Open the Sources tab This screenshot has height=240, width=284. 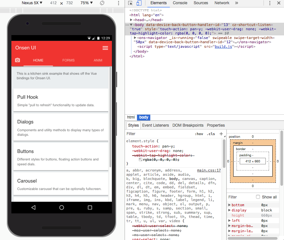click(201, 3)
